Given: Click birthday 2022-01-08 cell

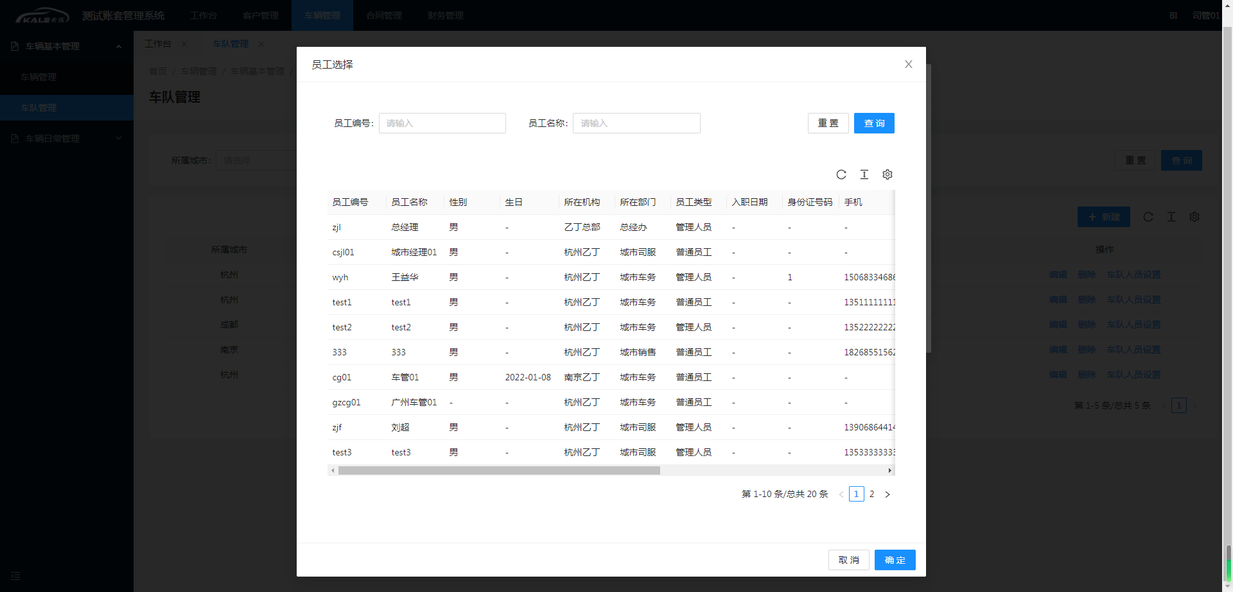Looking at the screenshot, I should click(x=528, y=377).
